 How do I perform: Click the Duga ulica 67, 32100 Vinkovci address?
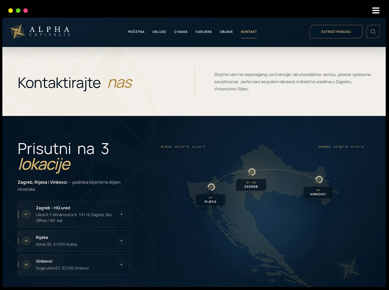[63, 268]
